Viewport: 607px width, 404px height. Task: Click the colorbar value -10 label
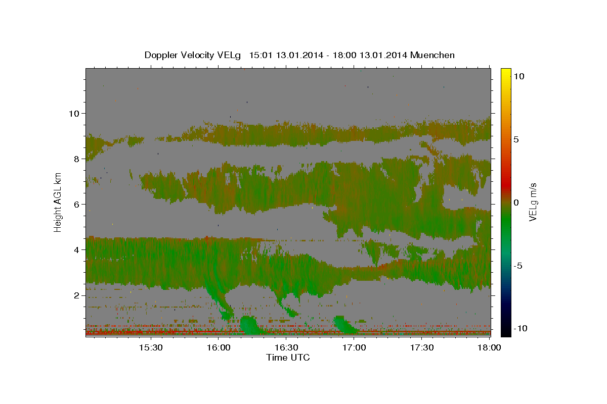click(x=521, y=329)
